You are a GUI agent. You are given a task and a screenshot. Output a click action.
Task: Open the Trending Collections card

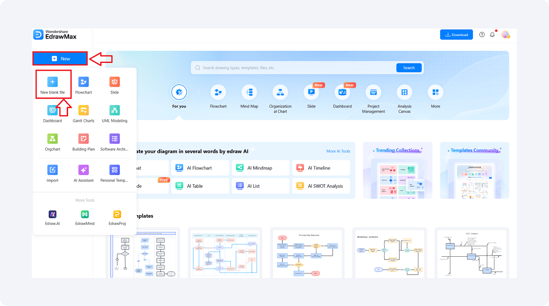[x=398, y=171]
